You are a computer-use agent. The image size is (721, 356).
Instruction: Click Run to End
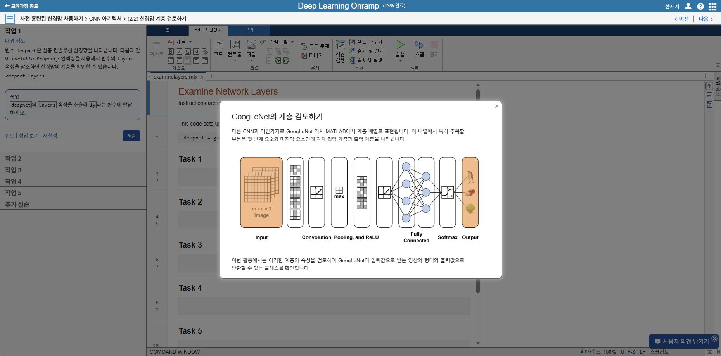coord(366,60)
